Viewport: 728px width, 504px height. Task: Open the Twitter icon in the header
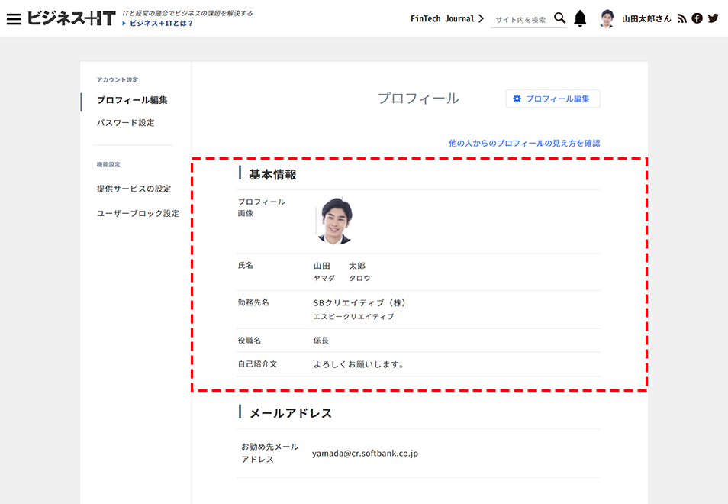click(x=712, y=17)
